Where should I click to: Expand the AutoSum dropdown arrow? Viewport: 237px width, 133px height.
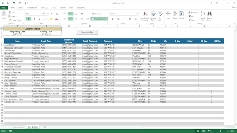[199, 13]
